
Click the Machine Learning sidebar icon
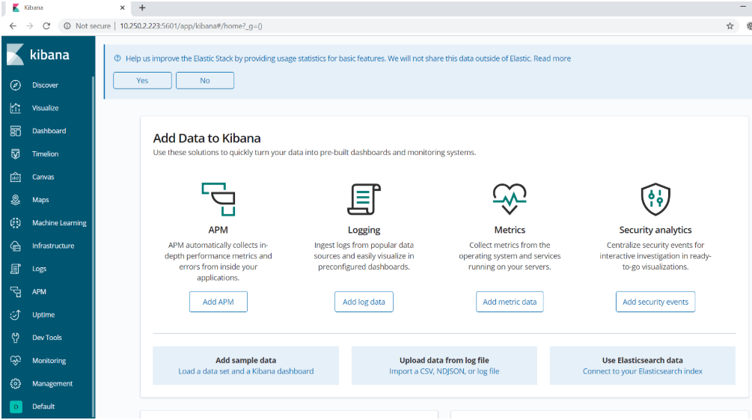tap(16, 222)
